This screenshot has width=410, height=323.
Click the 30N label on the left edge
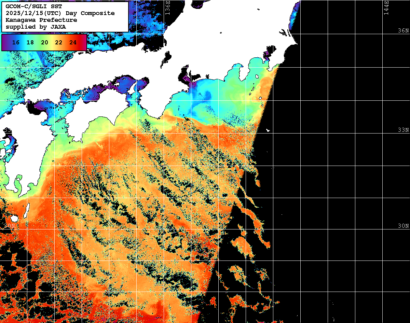(10, 226)
